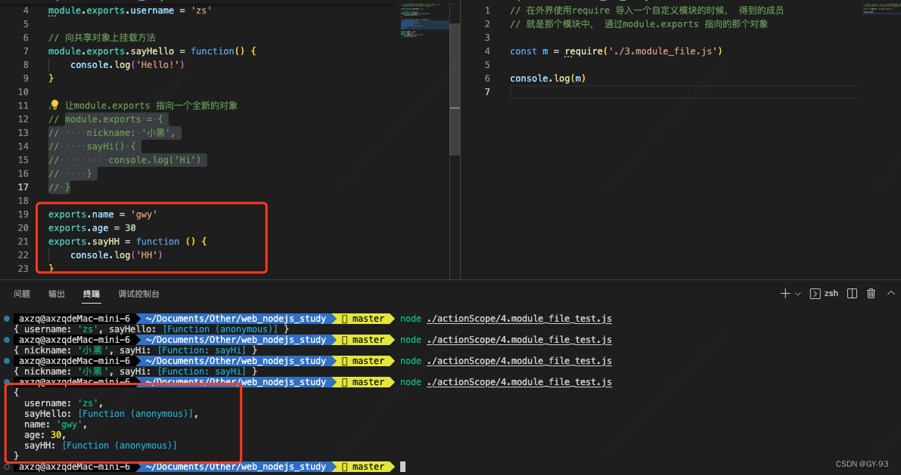Screen dimensions: 901x475
Task: Click the commented sayHi() { line
Action: [x=92, y=147]
